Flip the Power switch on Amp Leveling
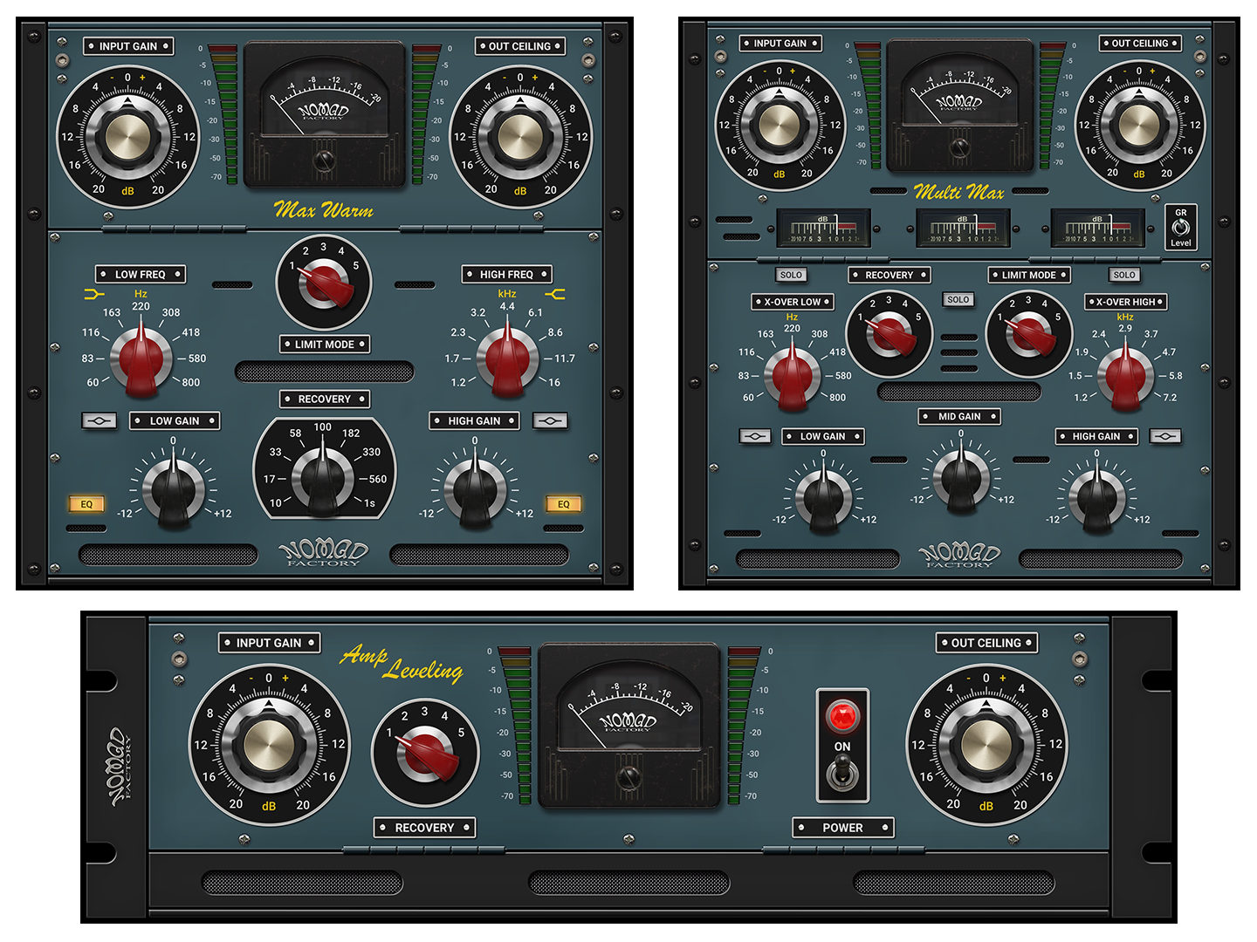 point(841,775)
